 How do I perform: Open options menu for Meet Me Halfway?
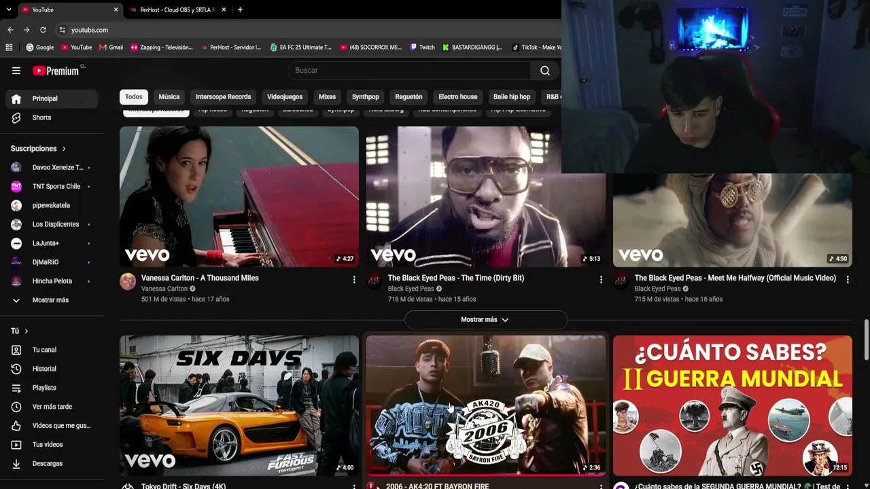pyautogui.click(x=847, y=279)
